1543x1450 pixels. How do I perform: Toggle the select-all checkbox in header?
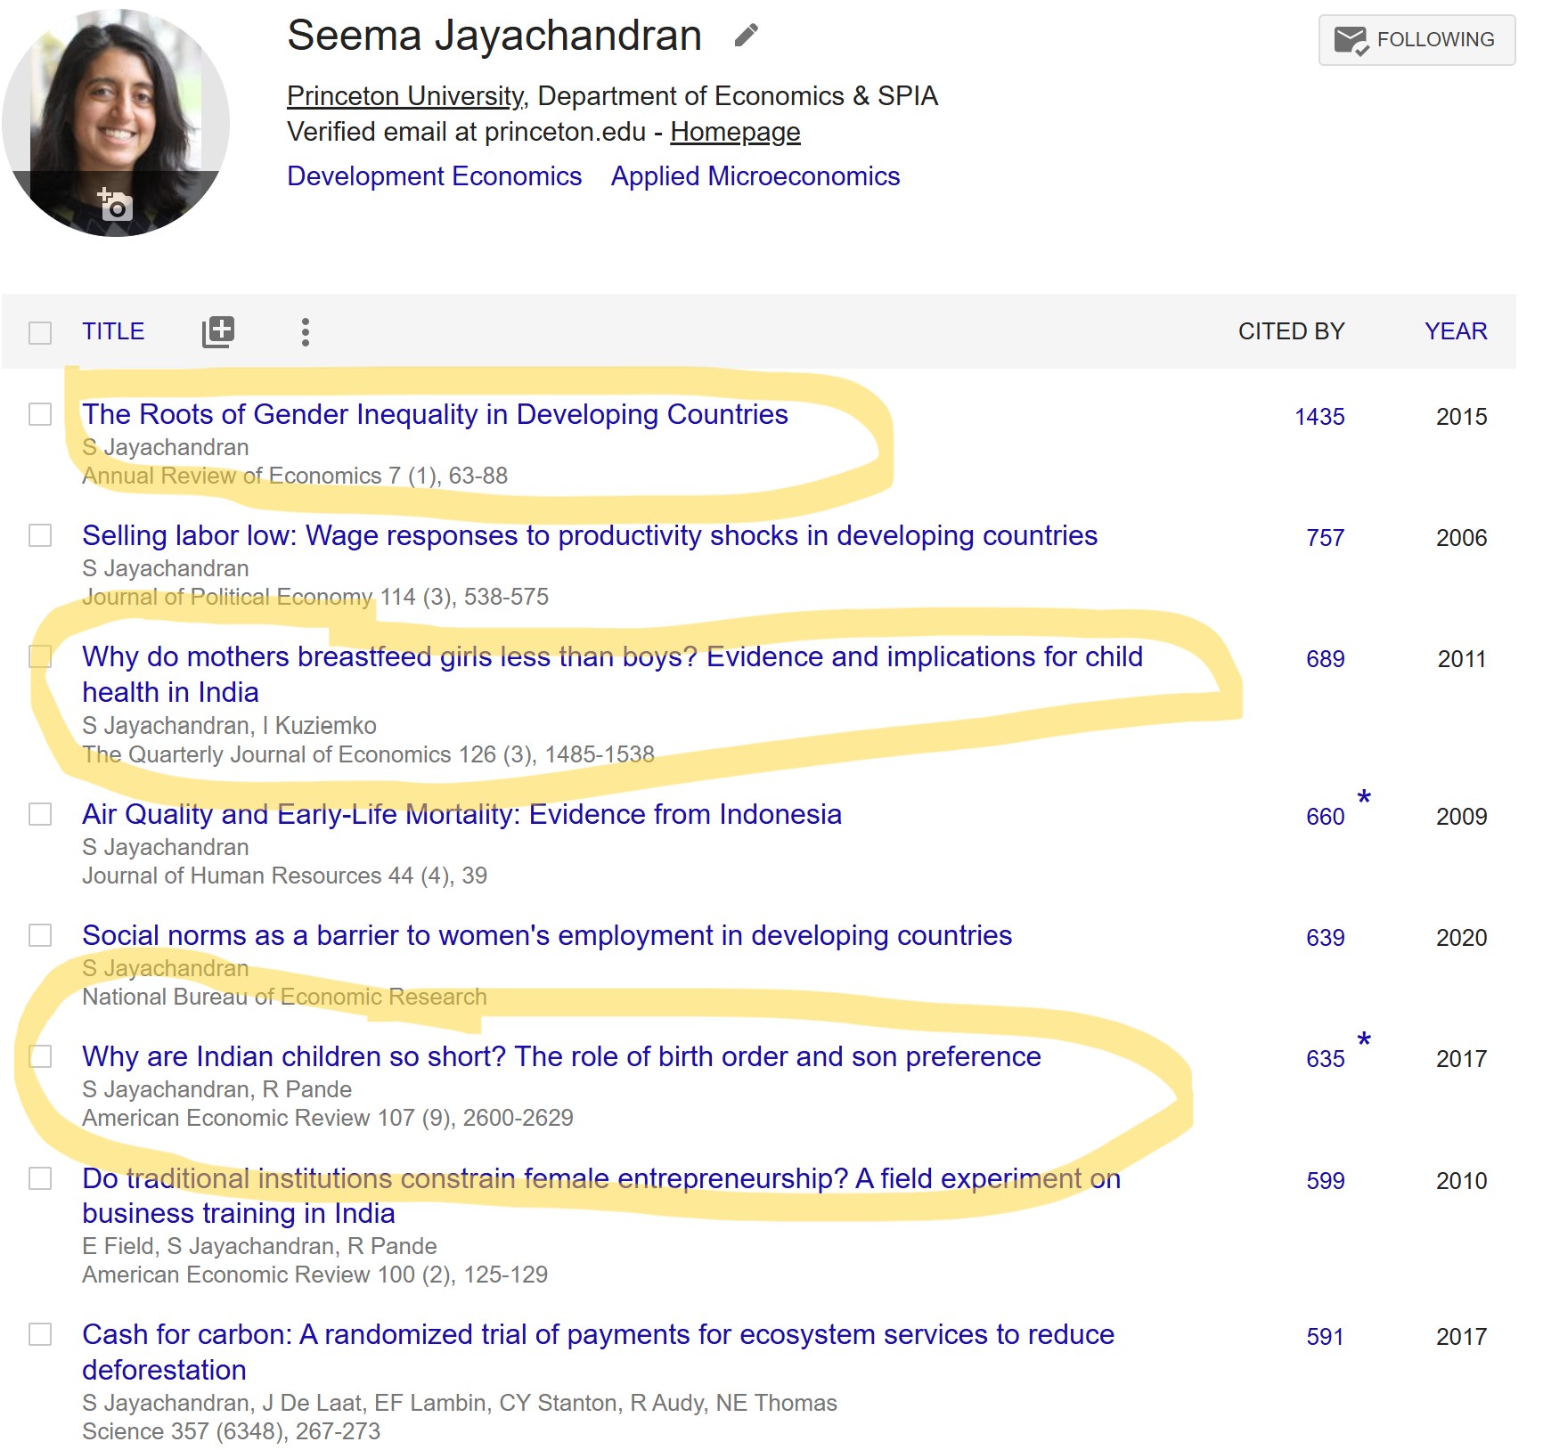[x=40, y=333]
